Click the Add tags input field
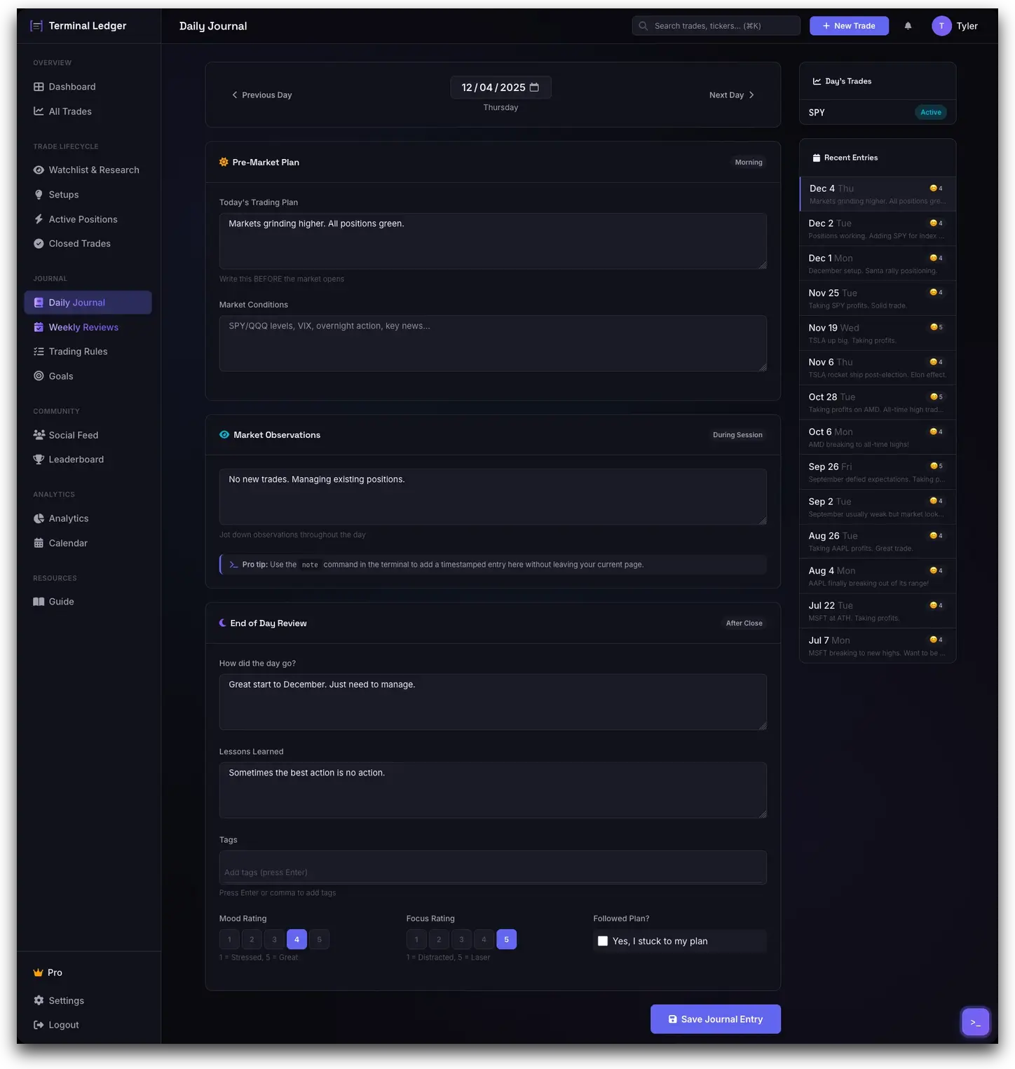 [x=493, y=867]
